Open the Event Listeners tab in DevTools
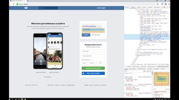This screenshot has height=100, width=179. (x=133, y=69)
